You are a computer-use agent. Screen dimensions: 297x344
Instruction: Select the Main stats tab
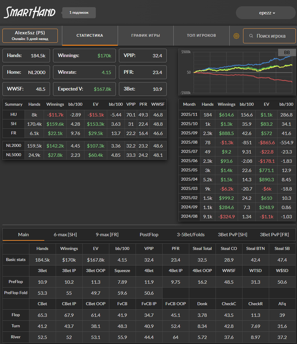(24, 234)
